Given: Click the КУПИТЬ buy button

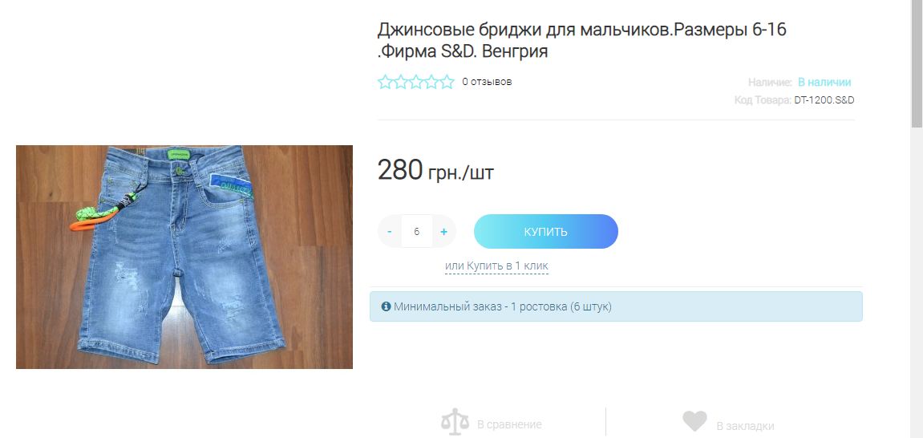Looking at the screenshot, I should point(545,231).
